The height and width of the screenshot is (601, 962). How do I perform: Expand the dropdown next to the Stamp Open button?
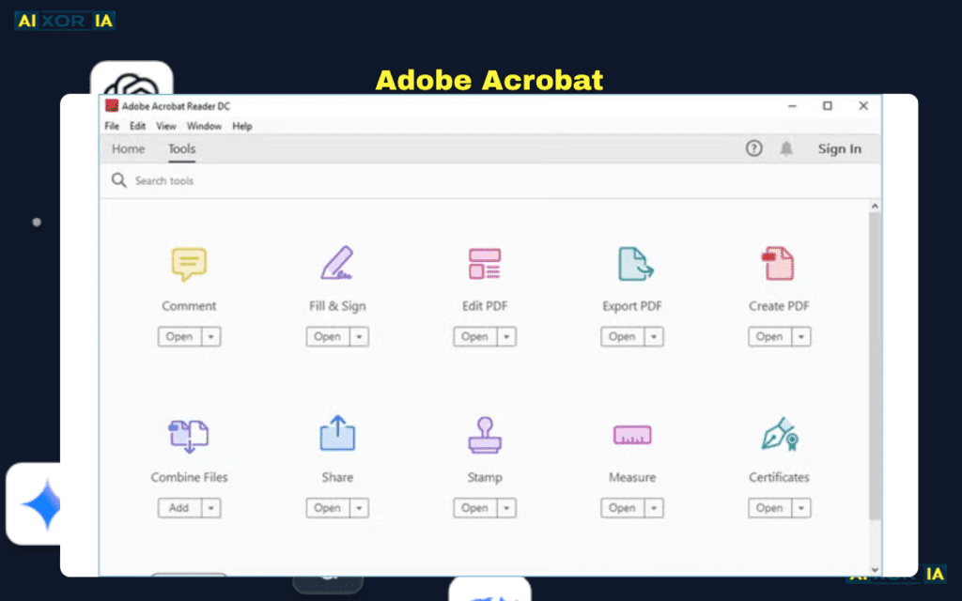(505, 507)
